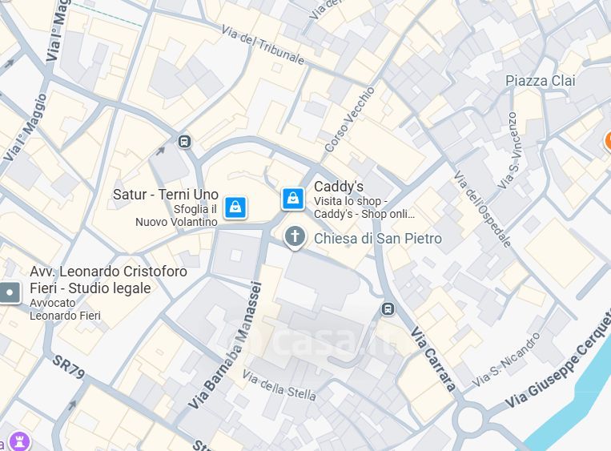611x451 pixels.
Task: Click the roundabout at the end of Via Carrara
Action: tap(470, 421)
